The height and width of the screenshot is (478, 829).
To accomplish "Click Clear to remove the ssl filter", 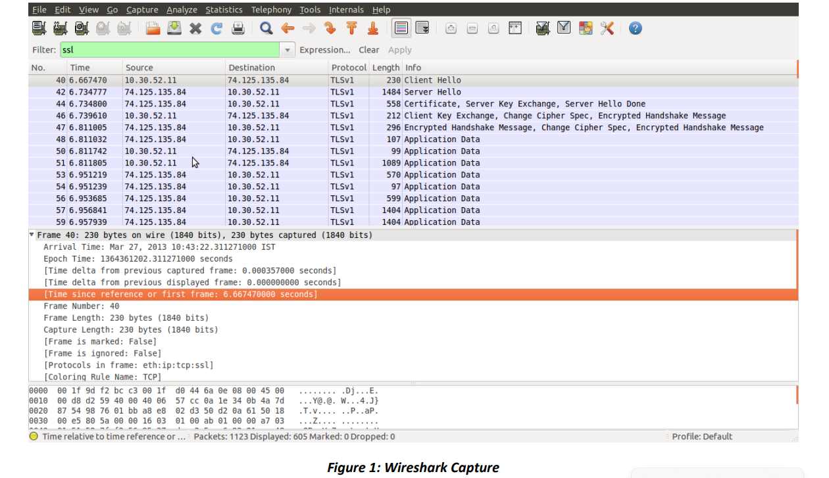I will coord(368,49).
